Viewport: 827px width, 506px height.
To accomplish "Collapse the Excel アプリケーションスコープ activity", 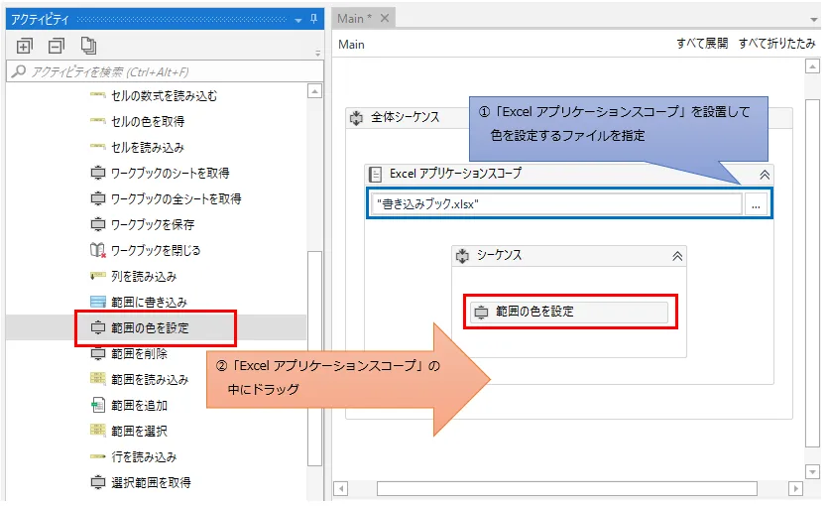I will tap(765, 175).
